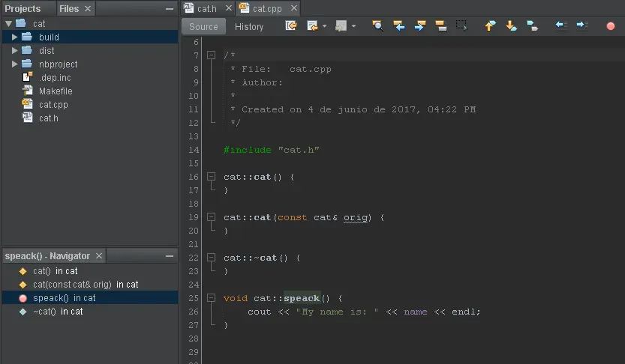Screen dimensions: 625x364
Task: Toggle Bookmark toolbar icon
Action: point(532,26)
